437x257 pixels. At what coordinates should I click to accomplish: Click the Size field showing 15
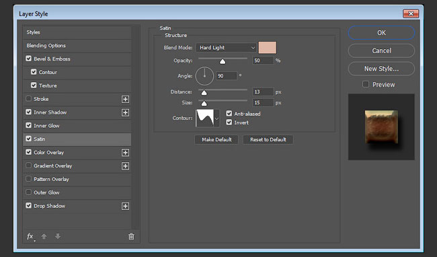[263, 103]
